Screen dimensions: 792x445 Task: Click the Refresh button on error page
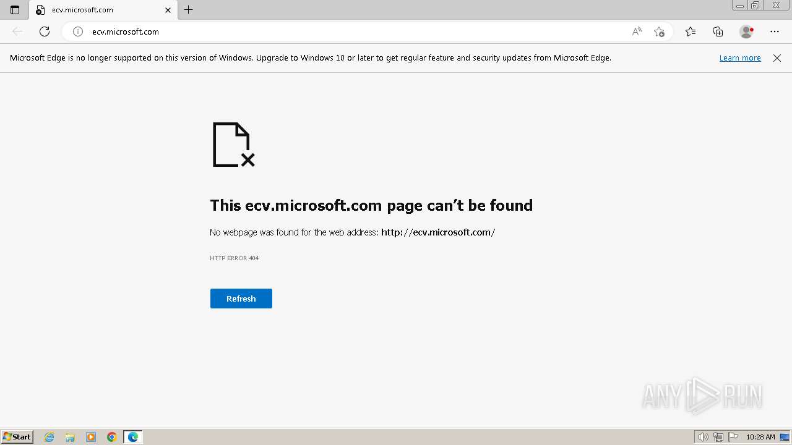(241, 299)
